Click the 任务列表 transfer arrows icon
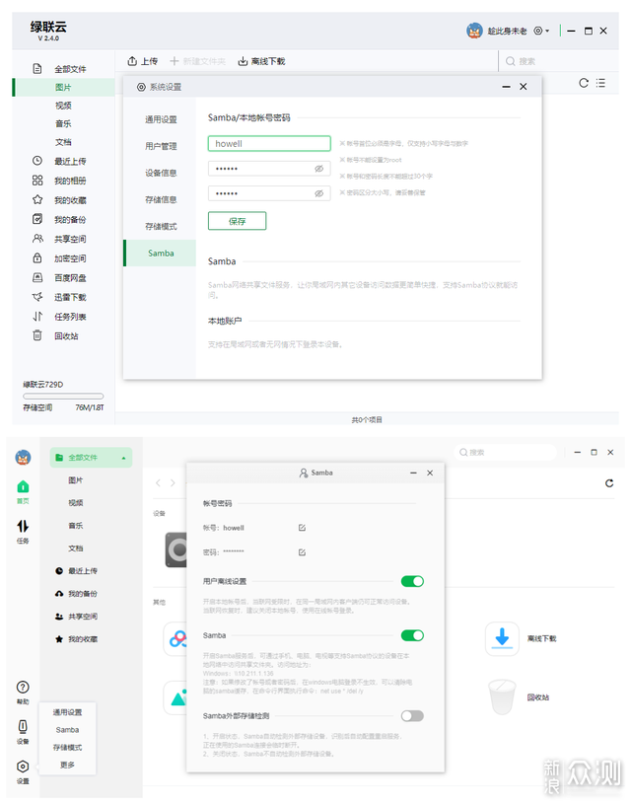This screenshot has height=804, width=631. click(37, 317)
